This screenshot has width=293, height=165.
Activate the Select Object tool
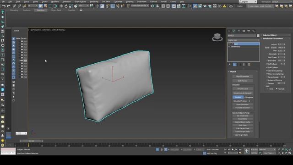(x=41, y=6)
